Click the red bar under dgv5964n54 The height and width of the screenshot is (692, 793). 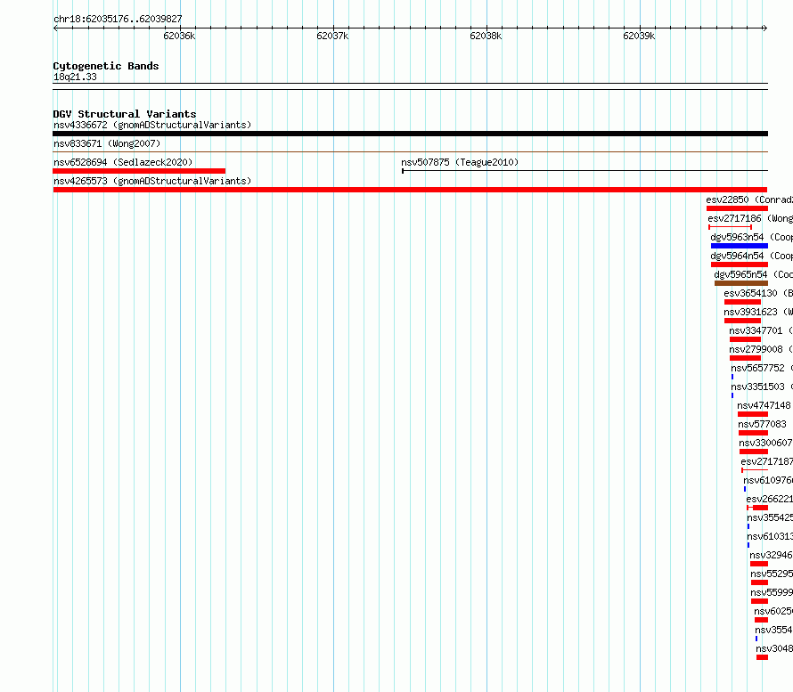tap(740, 265)
